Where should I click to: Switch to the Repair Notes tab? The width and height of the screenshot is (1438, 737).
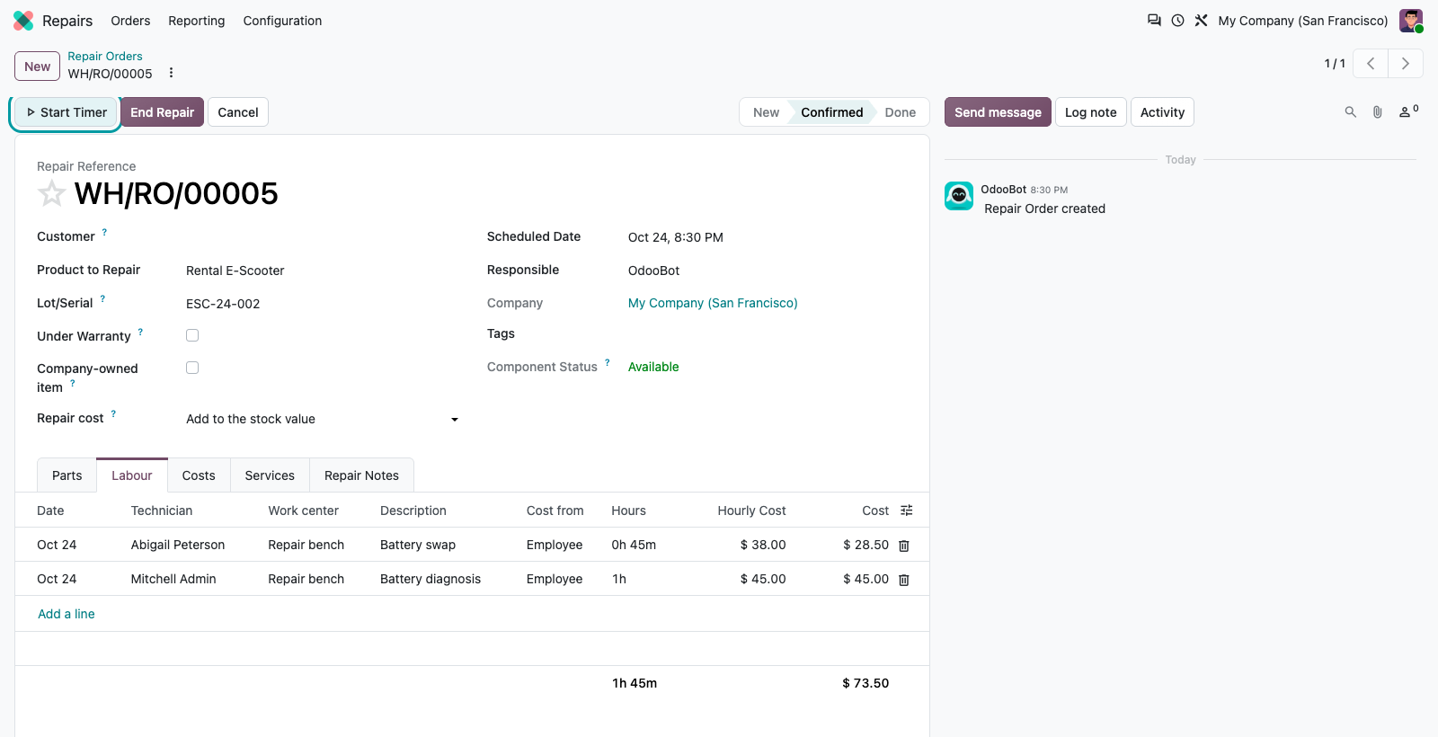tap(361, 475)
